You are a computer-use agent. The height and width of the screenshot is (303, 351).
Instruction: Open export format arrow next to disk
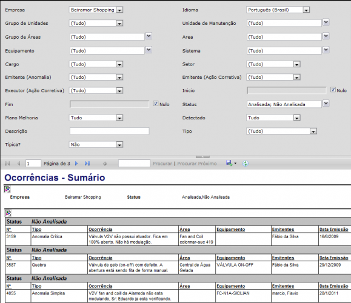pos(235,164)
